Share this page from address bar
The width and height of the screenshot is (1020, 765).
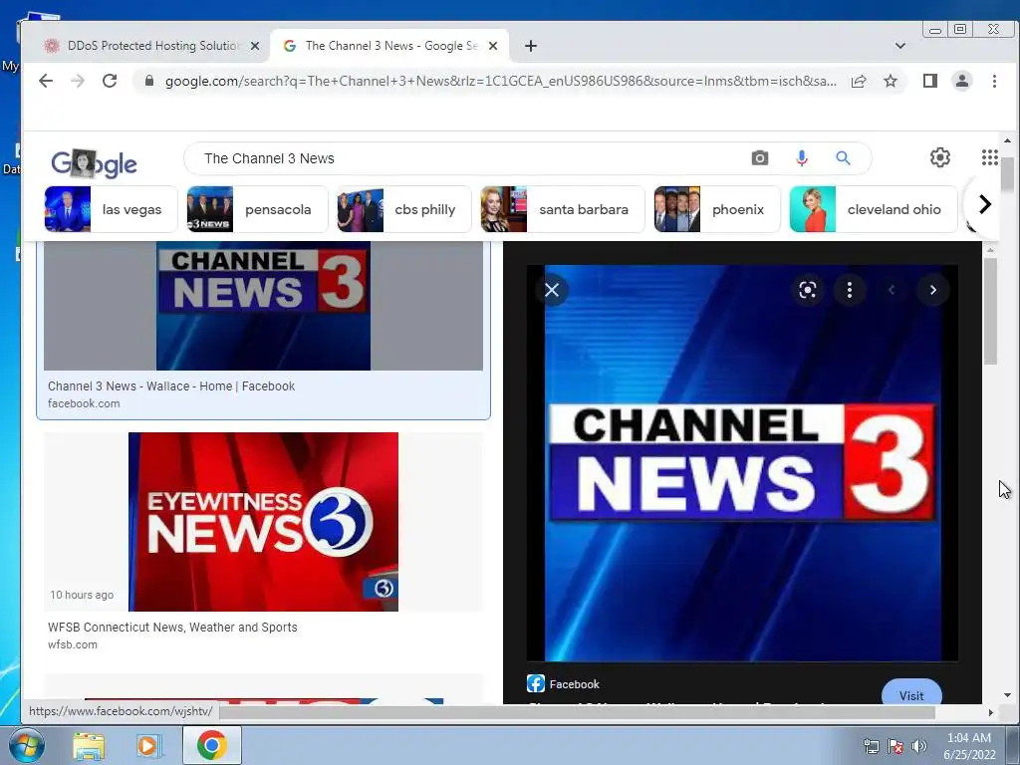tap(859, 81)
